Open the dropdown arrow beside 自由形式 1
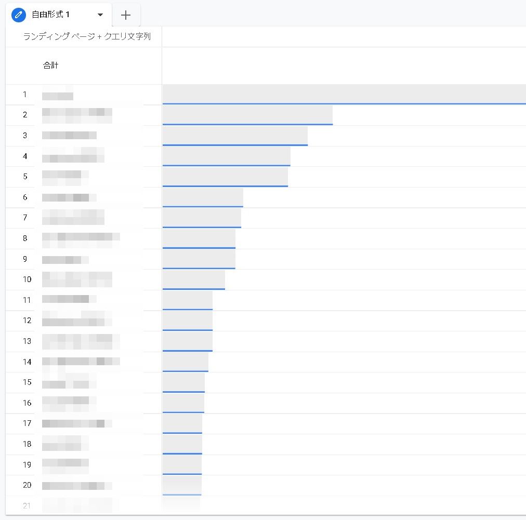Screen dimensions: 526x520 [x=100, y=15]
